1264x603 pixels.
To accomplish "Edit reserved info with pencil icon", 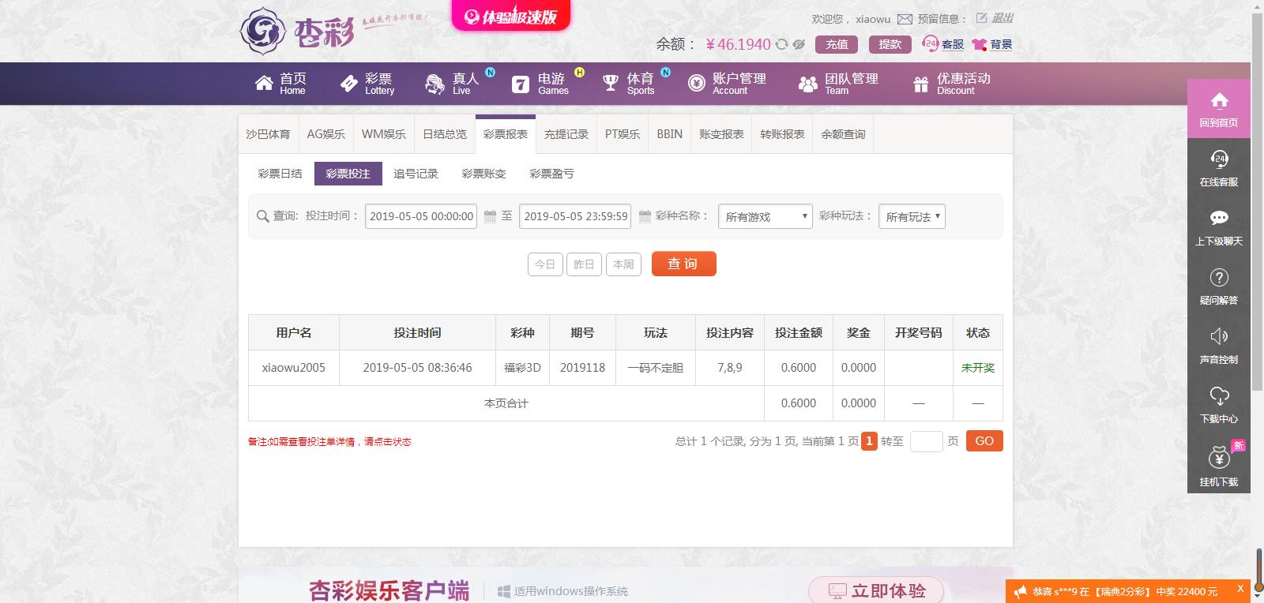I will coord(981,18).
